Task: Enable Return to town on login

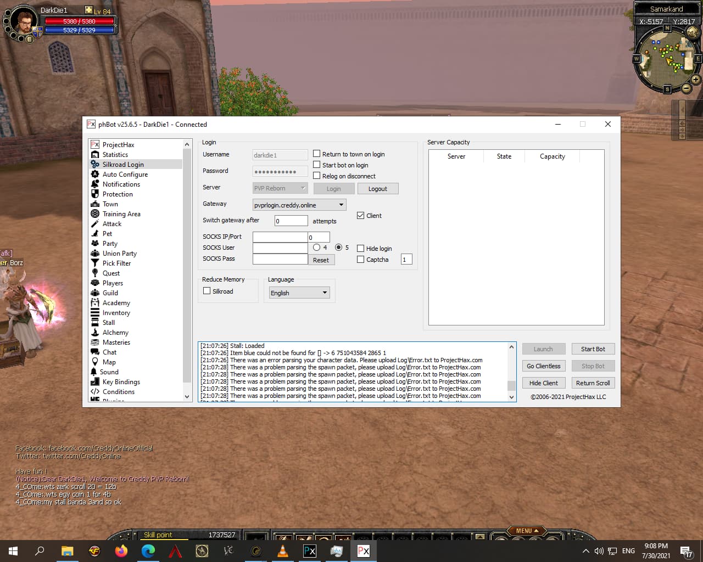Action: [x=317, y=154]
